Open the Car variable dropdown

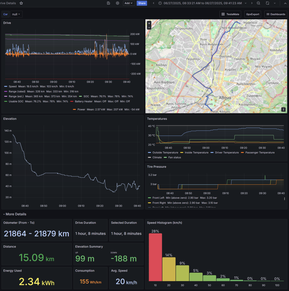coord(16,14)
